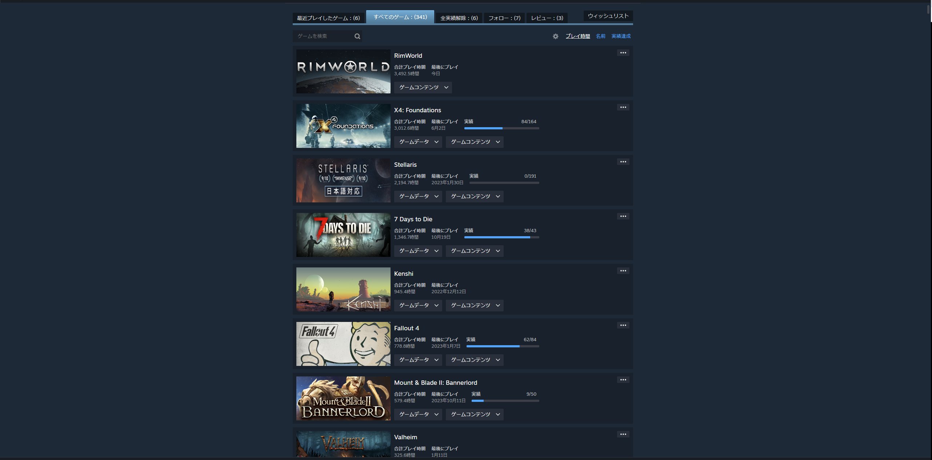Open RimWorld's three-dot options menu

623,53
